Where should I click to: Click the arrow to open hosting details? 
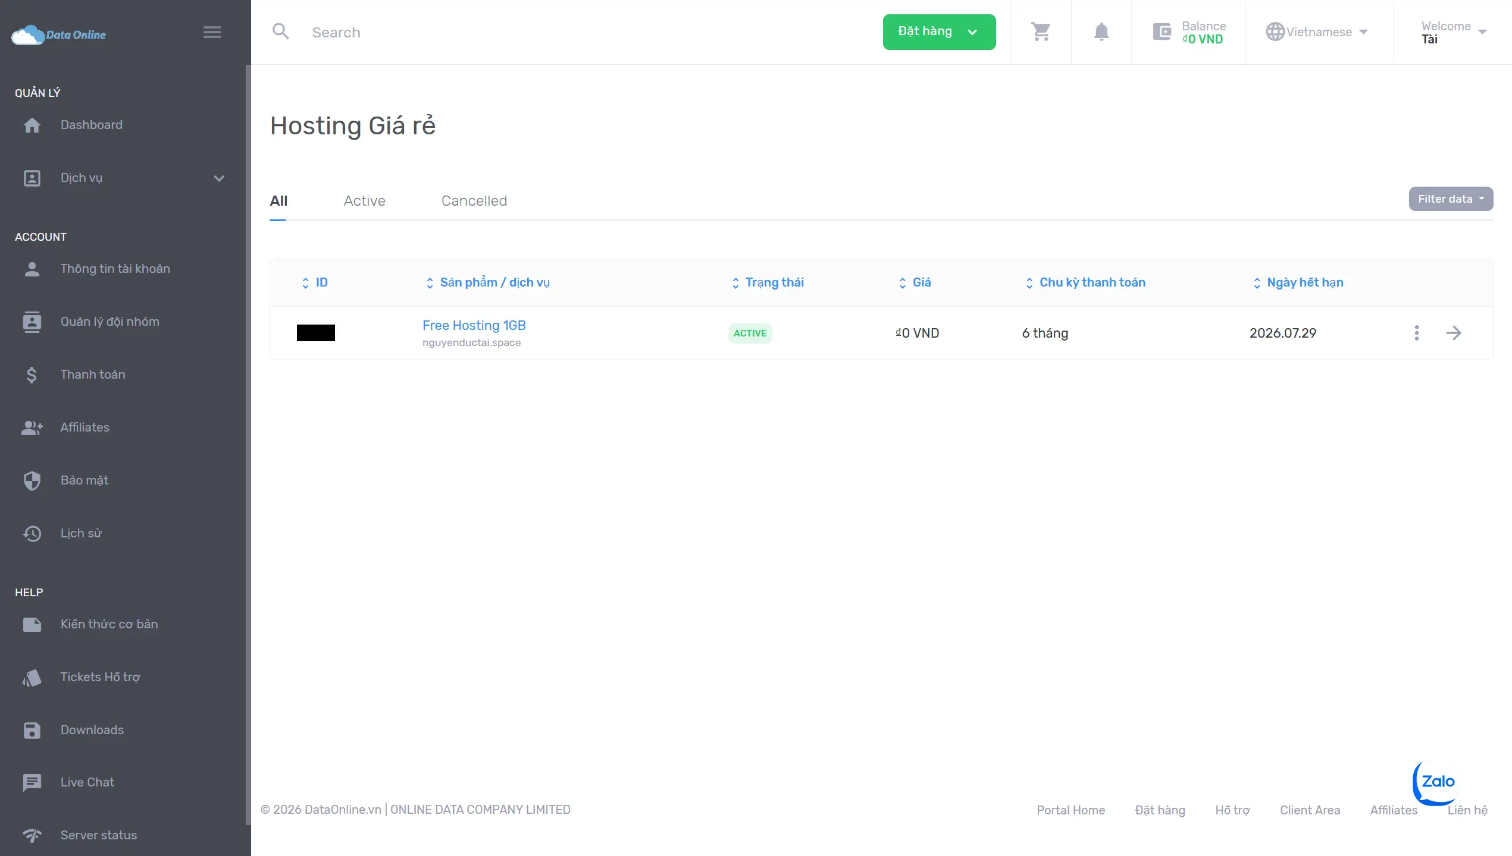[1454, 333]
